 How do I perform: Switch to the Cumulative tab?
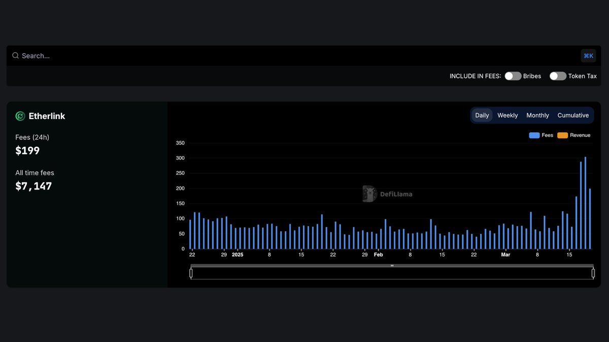[x=573, y=116]
